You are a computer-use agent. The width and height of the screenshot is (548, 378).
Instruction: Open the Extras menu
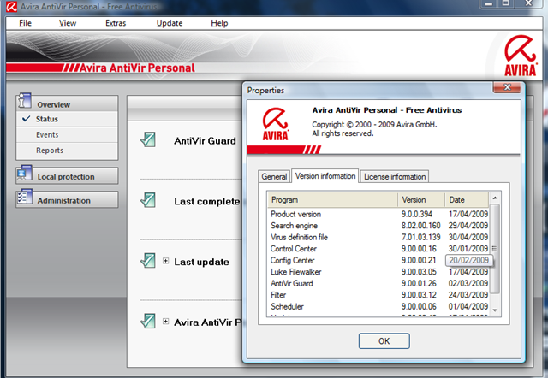[x=116, y=23]
